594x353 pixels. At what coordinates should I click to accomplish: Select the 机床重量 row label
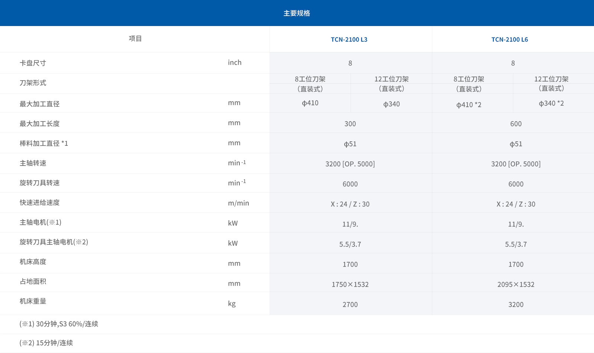coord(33,301)
